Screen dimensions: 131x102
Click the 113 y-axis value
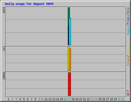click(x=4, y=48)
